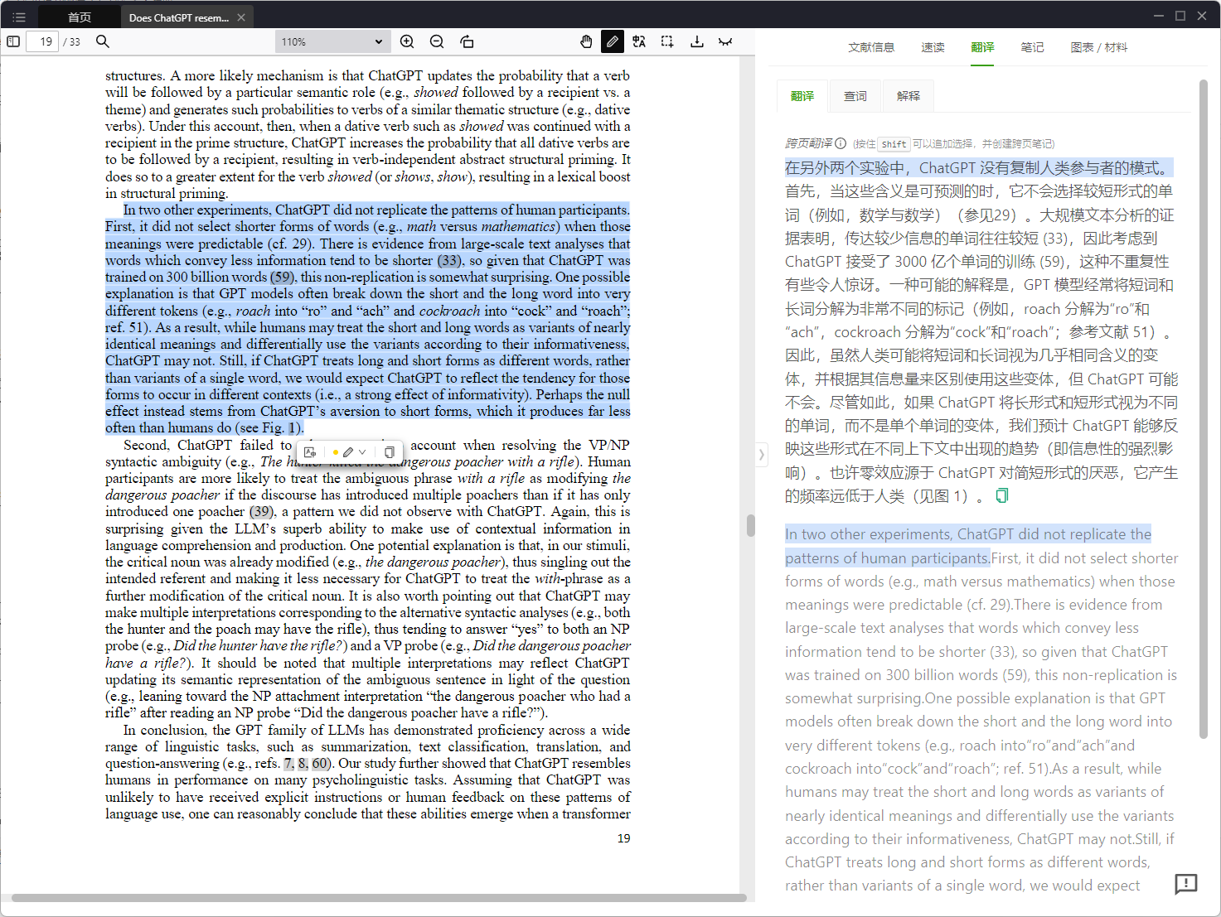Click the '/ 33' total pages label

pos(71,41)
